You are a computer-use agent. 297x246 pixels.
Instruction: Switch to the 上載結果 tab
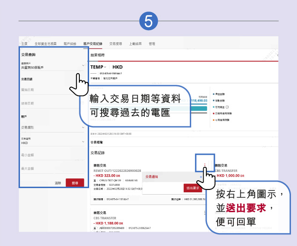[136, 43]
